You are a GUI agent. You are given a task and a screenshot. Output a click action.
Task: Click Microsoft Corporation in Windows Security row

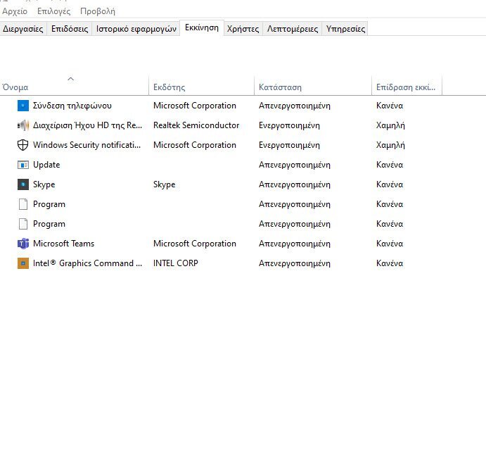(x=195, y=145)
